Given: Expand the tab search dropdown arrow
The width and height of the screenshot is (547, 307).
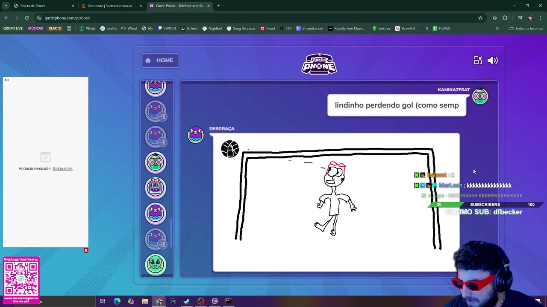Looking at the screenshot, I should pyautogui.click(x=6, y=6).
